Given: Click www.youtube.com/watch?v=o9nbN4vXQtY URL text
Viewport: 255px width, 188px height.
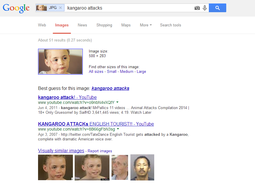Looking at the screenshot, I should (76, 102).
